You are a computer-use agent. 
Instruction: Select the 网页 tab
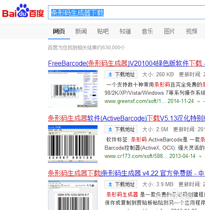(59, 32)
